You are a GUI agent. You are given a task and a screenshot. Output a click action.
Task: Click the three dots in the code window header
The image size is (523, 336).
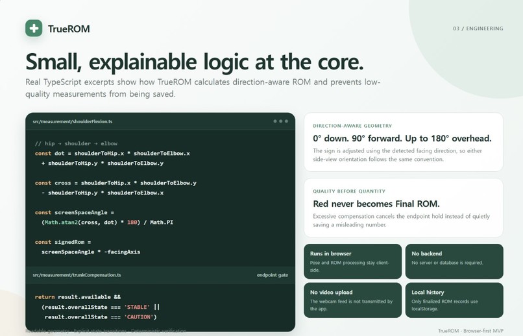pyautogui.click(x=280, y=121)
